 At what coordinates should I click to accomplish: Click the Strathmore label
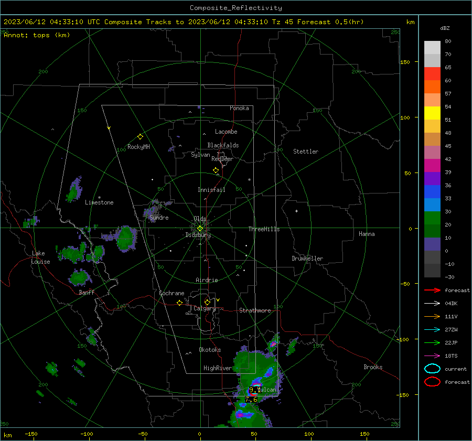255,310
